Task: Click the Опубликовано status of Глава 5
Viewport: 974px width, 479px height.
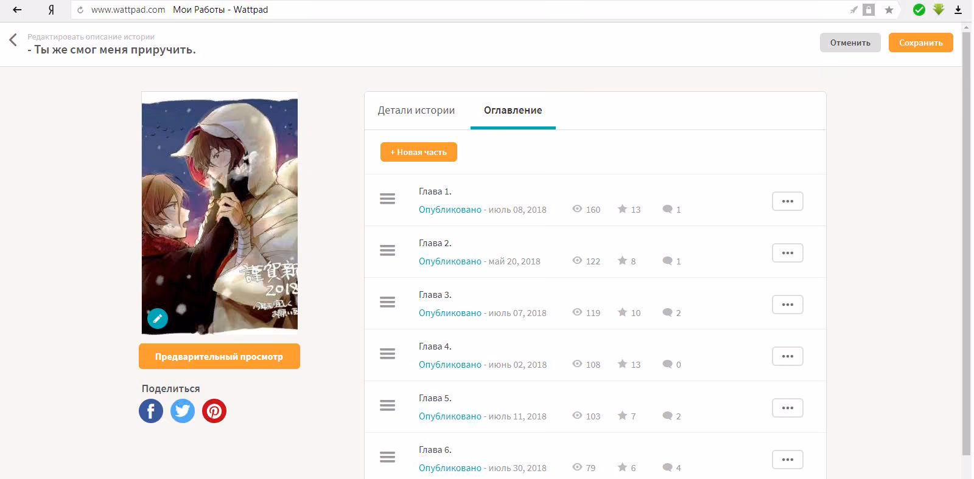Action: click(450, 416)
